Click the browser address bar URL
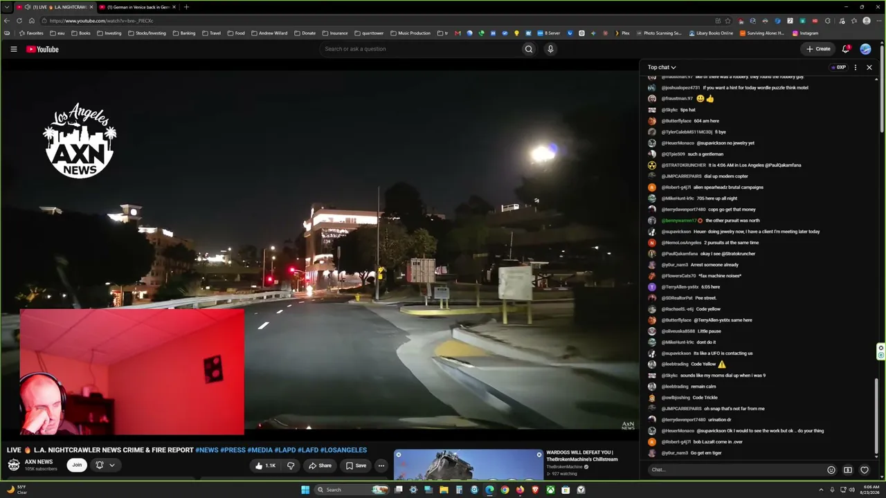Viewport: 886px width, 498px height. click(102, 21)
